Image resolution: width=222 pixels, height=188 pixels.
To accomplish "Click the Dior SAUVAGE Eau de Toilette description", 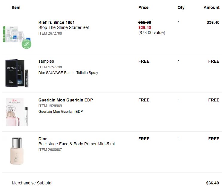I will coord(68,73).
